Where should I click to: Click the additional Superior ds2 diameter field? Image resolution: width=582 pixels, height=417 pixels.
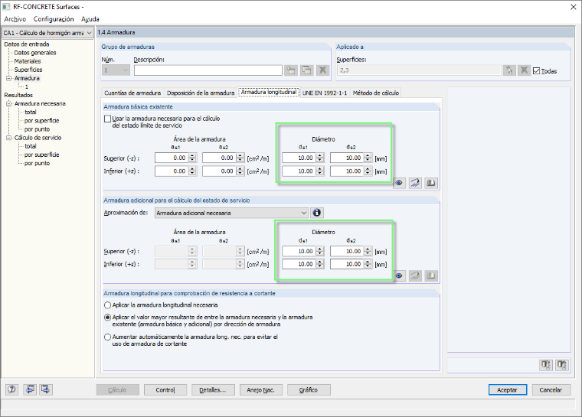point(347,251)
